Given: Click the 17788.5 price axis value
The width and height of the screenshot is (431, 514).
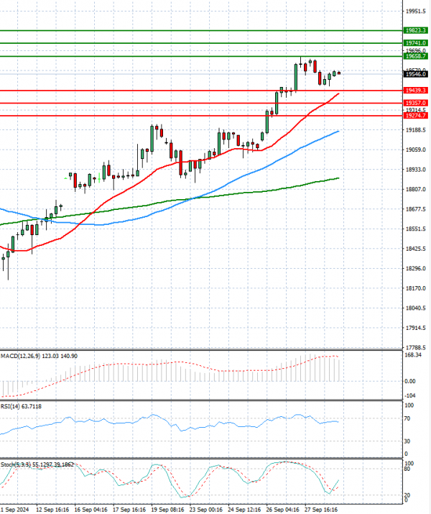Looking at the screenshot, I should [x=416, y=347].
